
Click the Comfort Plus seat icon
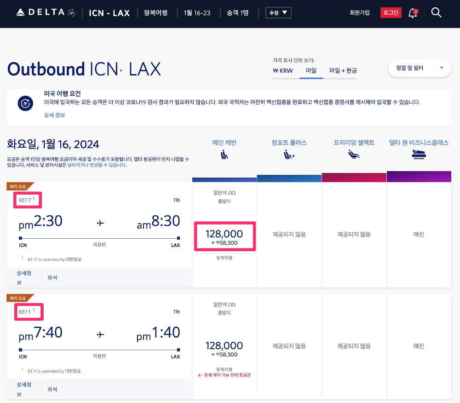pyautogui.click(x=289, y=154)
